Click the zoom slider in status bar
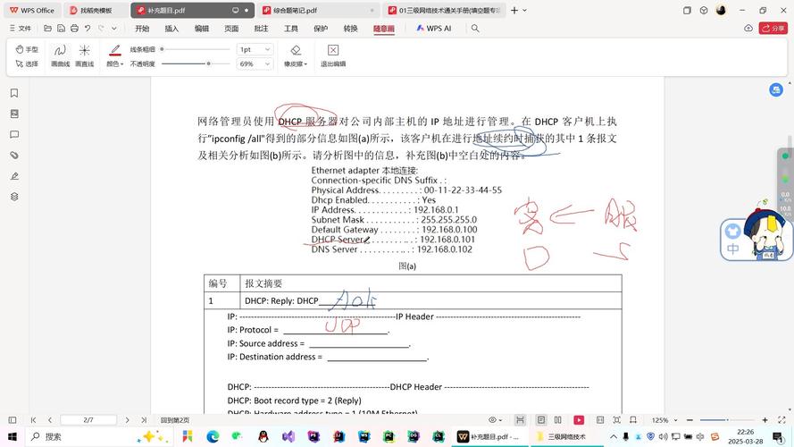Image resolution: width=794 pixels, height=447 pixels. (x=727, y=420)
